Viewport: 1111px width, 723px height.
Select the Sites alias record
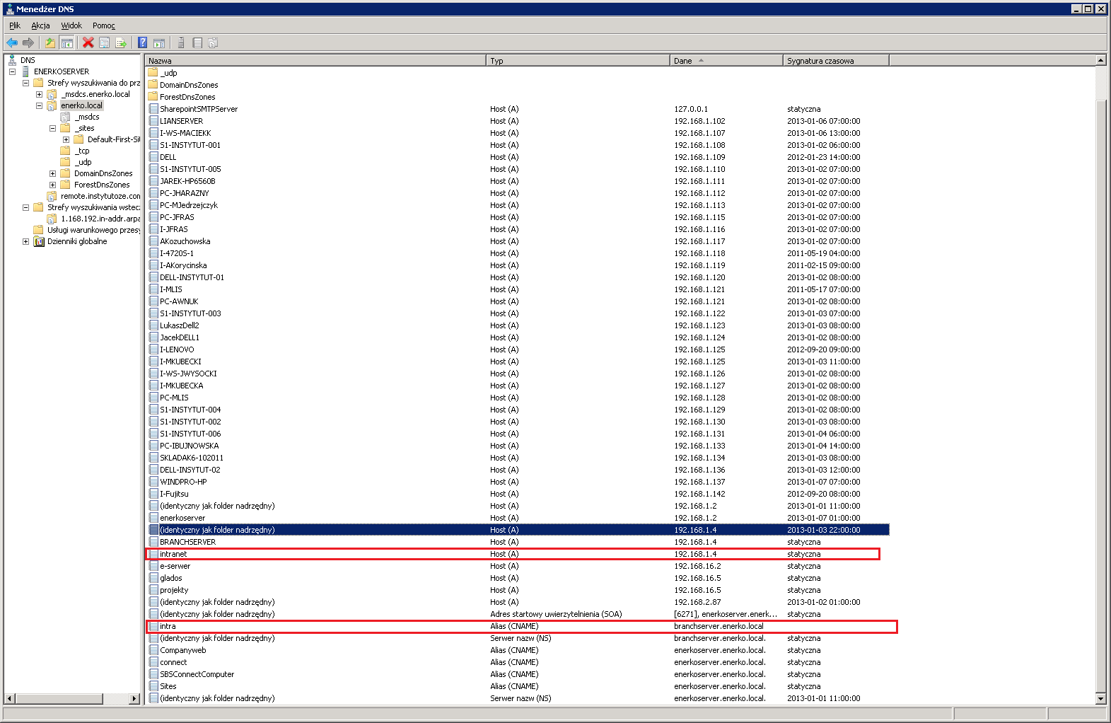(518, 686)
